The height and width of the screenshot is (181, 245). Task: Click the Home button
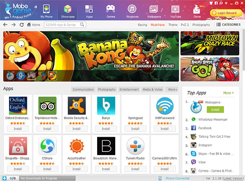(33, 25)
